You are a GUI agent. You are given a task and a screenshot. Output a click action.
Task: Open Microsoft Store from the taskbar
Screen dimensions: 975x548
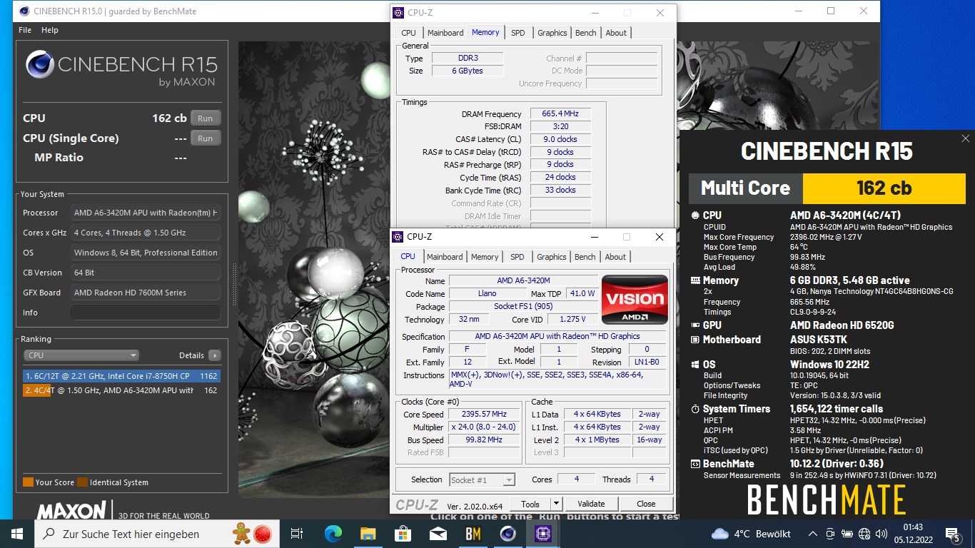click(403, 533)
